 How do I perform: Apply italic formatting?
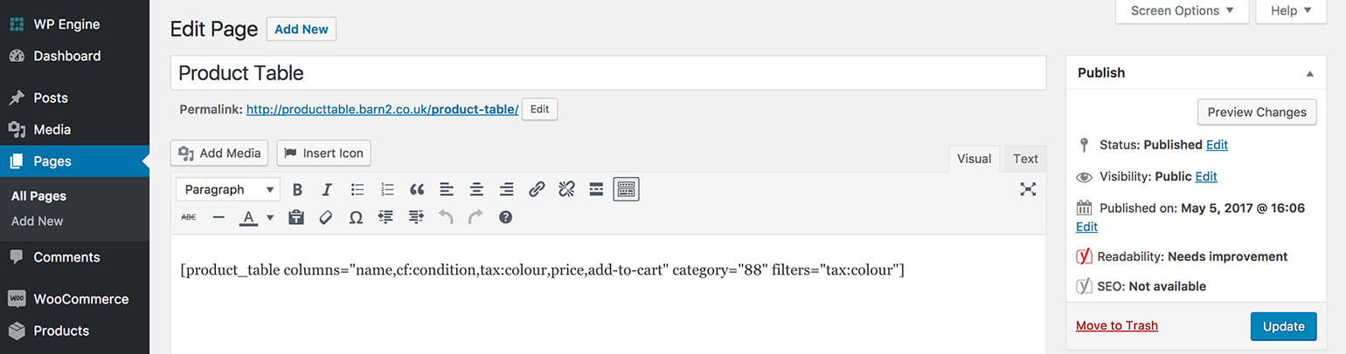(327, 189)
